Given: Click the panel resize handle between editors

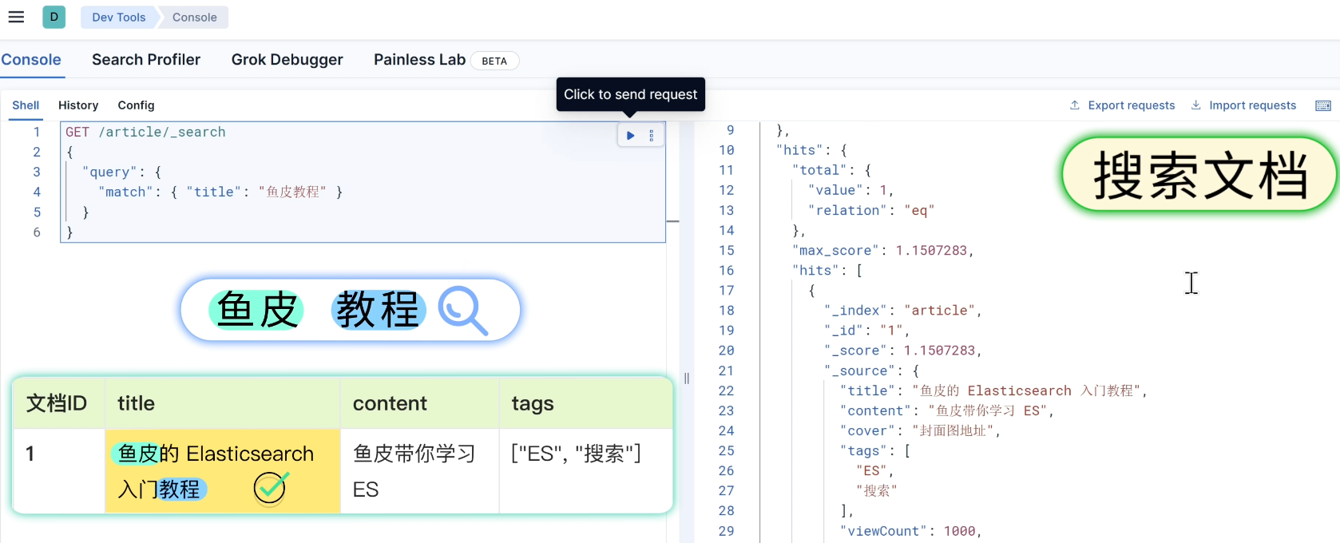Looking at the screenshot, I should 687,379.
